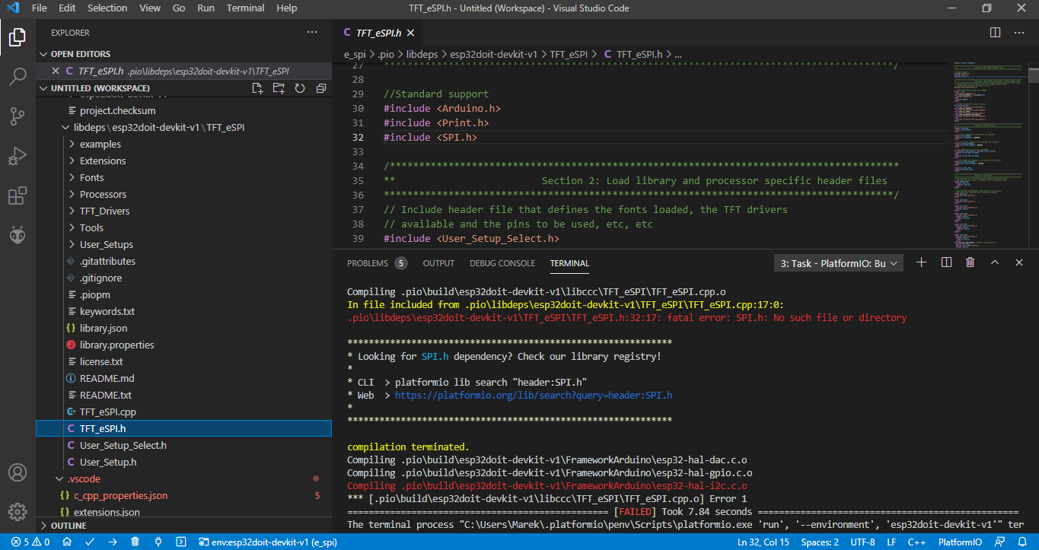This screenshot has width=1039, height=550.
Task: Split the editor to the right
Action: coord(995,33)
